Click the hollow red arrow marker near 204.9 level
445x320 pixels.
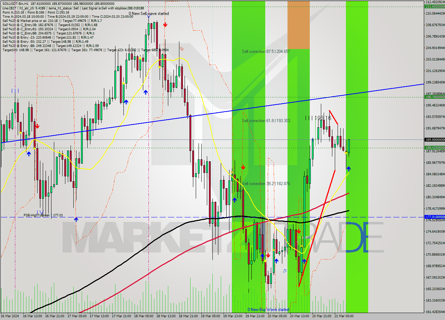pyautogui.click(x=181, y=49)
